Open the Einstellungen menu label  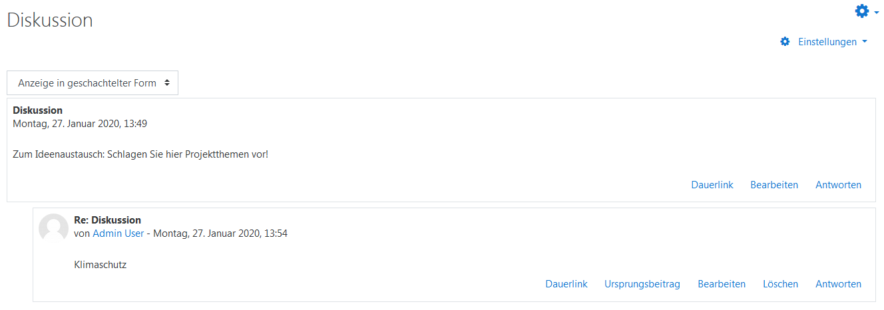point(827,42)
